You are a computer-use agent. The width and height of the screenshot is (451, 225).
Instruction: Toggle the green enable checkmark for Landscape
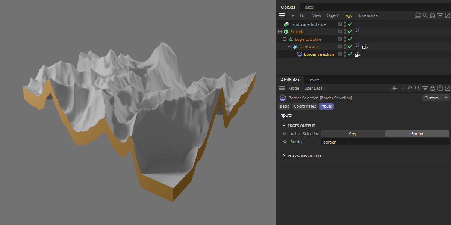click(x=350, y=46)
